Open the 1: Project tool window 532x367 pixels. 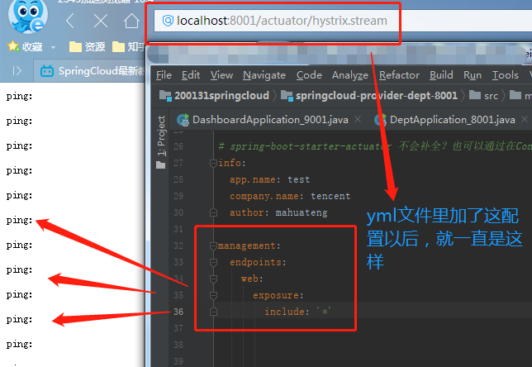pyautogui.click(x=162, y=141)
